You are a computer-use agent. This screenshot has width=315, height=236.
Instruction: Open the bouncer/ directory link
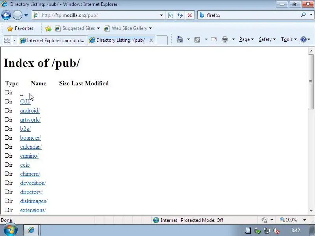tap(31, 138)
